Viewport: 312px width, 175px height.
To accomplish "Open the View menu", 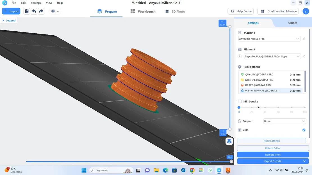I will tap(49, 3).
